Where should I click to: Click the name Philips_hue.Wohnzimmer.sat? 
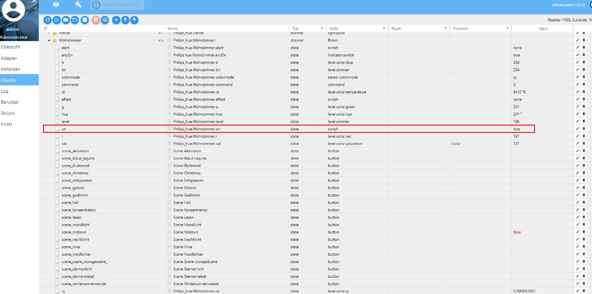click(196, 143)
